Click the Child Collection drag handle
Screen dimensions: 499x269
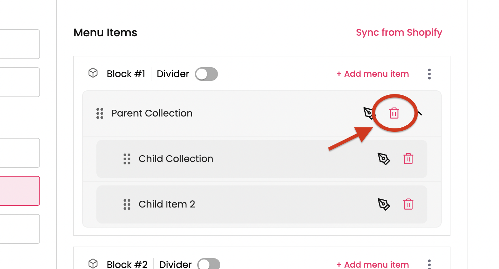point(127,159)
